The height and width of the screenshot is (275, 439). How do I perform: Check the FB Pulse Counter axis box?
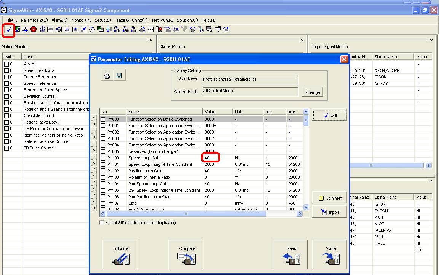[x=6, y=148]
